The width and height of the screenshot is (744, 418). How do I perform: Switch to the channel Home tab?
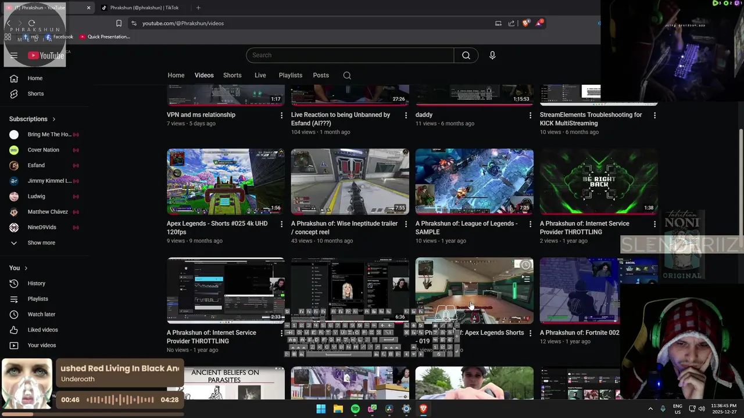pyautogui.click(x=176, y=75)
